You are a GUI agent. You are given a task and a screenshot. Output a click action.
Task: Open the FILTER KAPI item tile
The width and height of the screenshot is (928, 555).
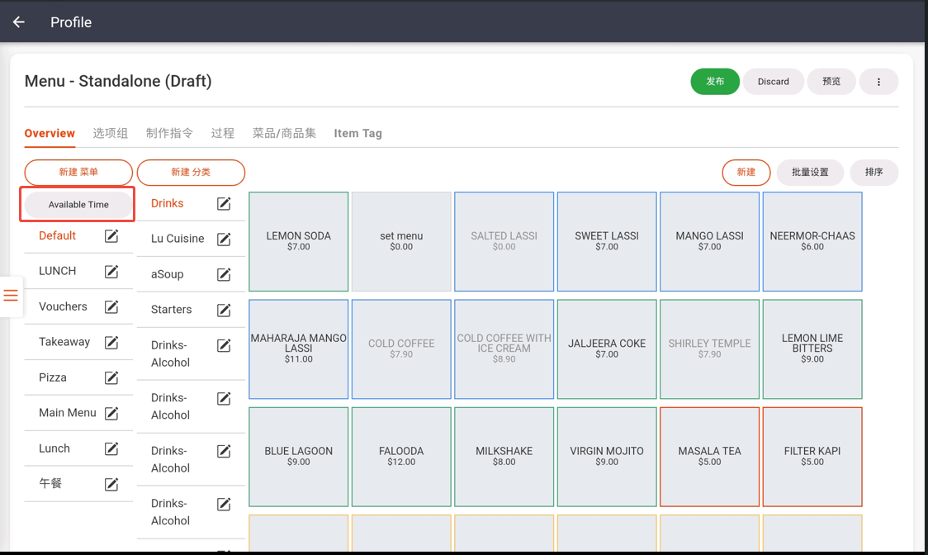812,457
